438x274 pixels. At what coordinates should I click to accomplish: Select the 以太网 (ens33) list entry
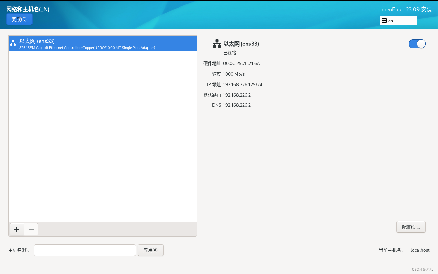(103, 43)
